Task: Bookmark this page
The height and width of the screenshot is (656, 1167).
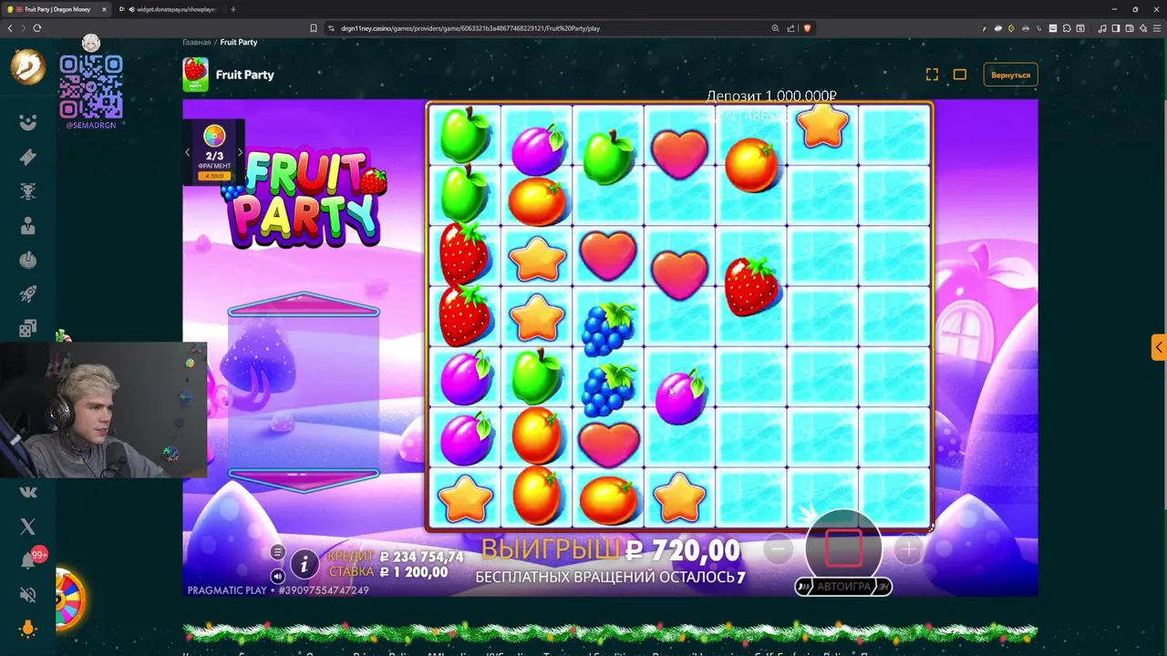Action: point(314,28)
